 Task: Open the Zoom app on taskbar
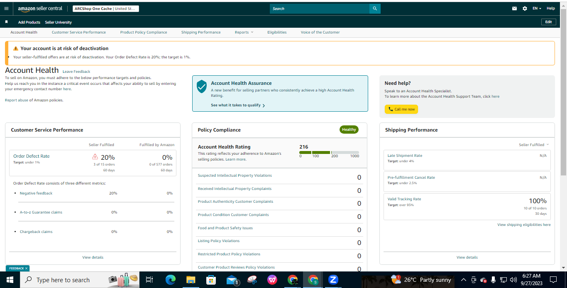click(x=333, y=280)
